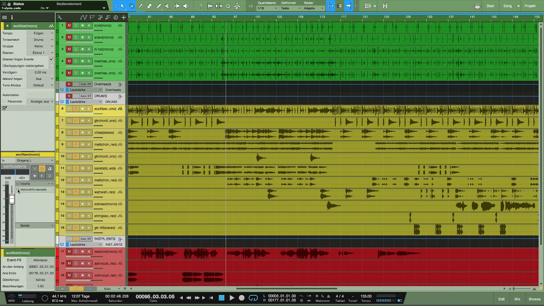Select the elysia phils cascade insert

coord(34,190)
